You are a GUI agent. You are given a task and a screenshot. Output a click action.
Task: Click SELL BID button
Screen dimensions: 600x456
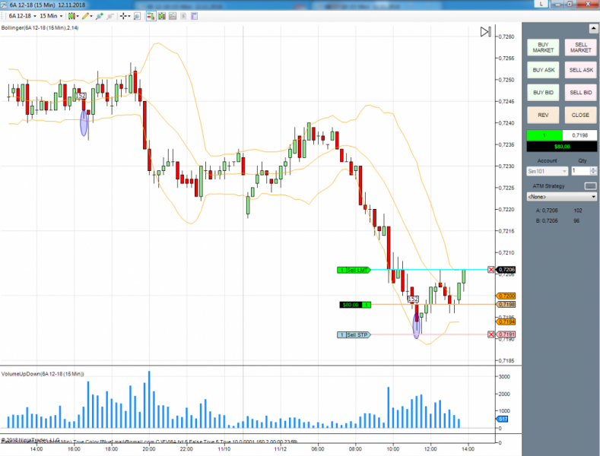pos(581,93)
